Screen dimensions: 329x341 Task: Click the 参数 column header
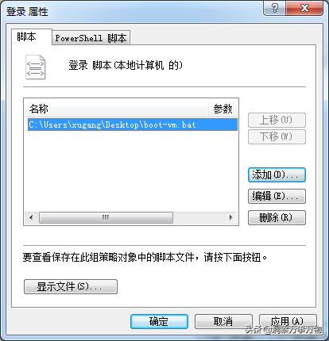(x=223, y=109)
